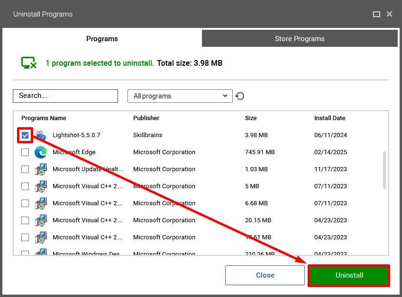This screenshot has width=402, height=297.
Task: Click the Microsoft Edge logo icon
Action: (41, 152)
